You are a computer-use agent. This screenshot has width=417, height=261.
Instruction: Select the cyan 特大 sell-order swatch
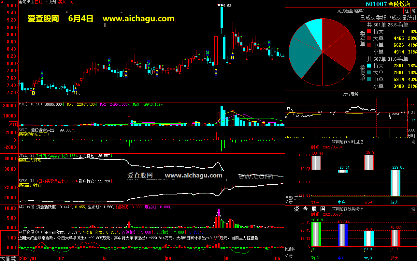point(369,66)
